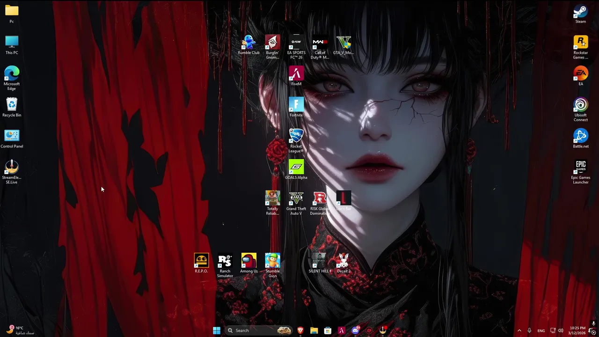The width and height of the screenshot is (599, 337).
Task: Open the clock showing 10:25 PM
Action: [577, 330]
